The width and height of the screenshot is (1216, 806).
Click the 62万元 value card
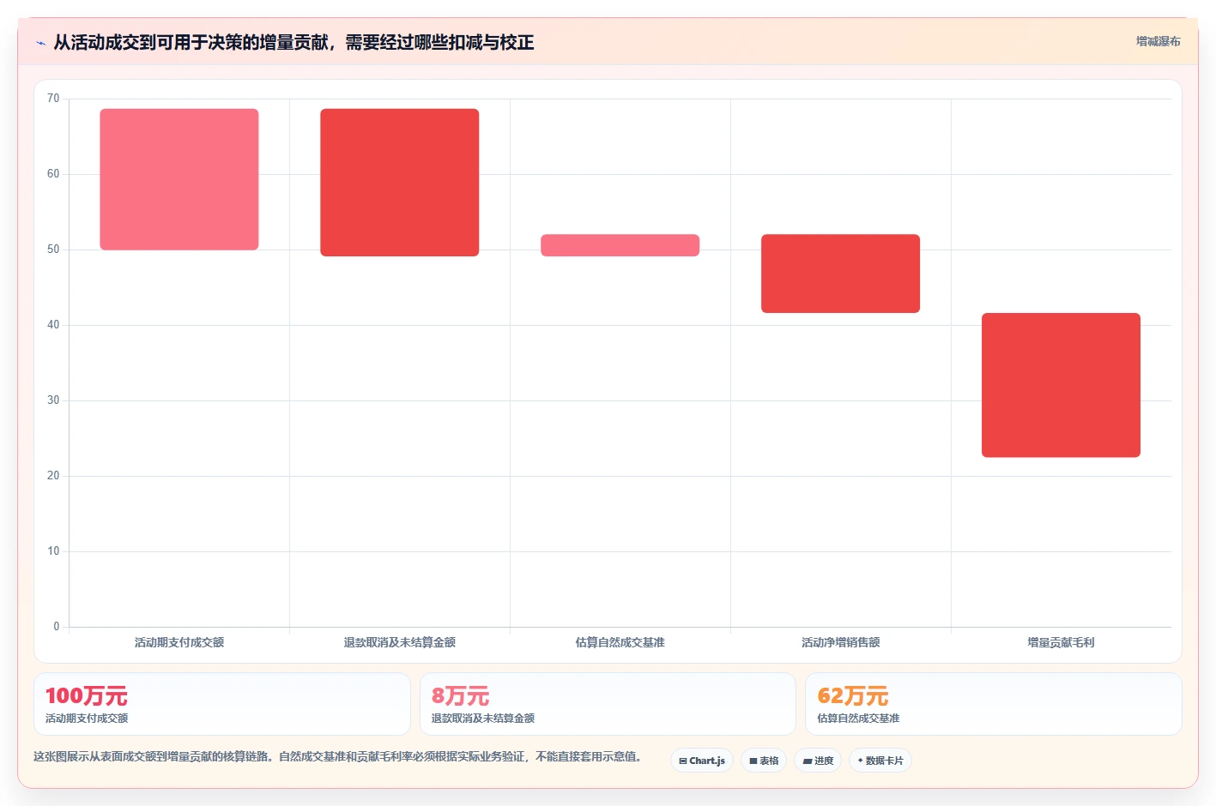coord(994,704)
